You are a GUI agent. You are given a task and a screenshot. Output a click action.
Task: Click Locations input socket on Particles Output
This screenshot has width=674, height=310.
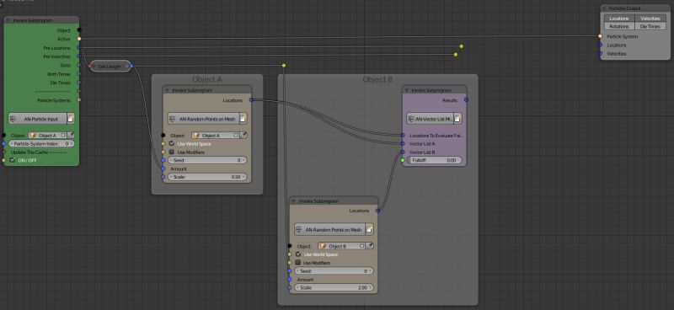coord(600,45)
